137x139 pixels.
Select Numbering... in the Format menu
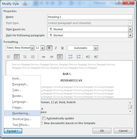[22, 113]
